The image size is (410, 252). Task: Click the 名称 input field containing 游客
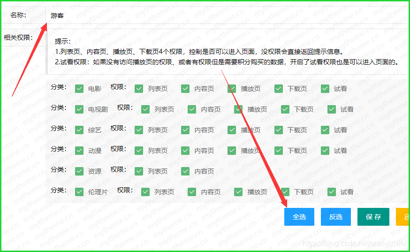pyautogui.click(x=225, y=15)
